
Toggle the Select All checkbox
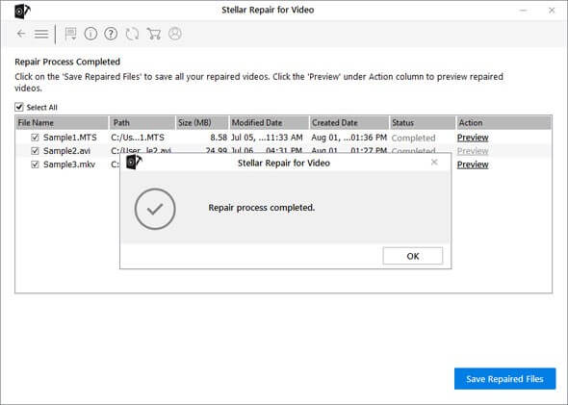click(x=19, y=107)
